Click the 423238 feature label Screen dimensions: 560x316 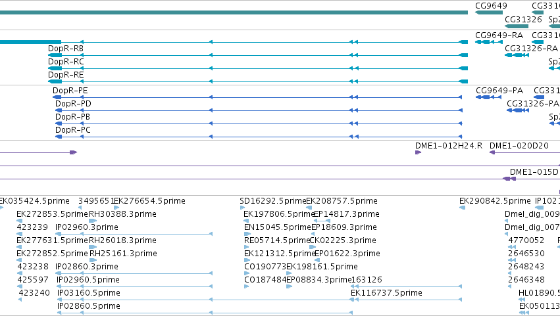coord(32,267)
